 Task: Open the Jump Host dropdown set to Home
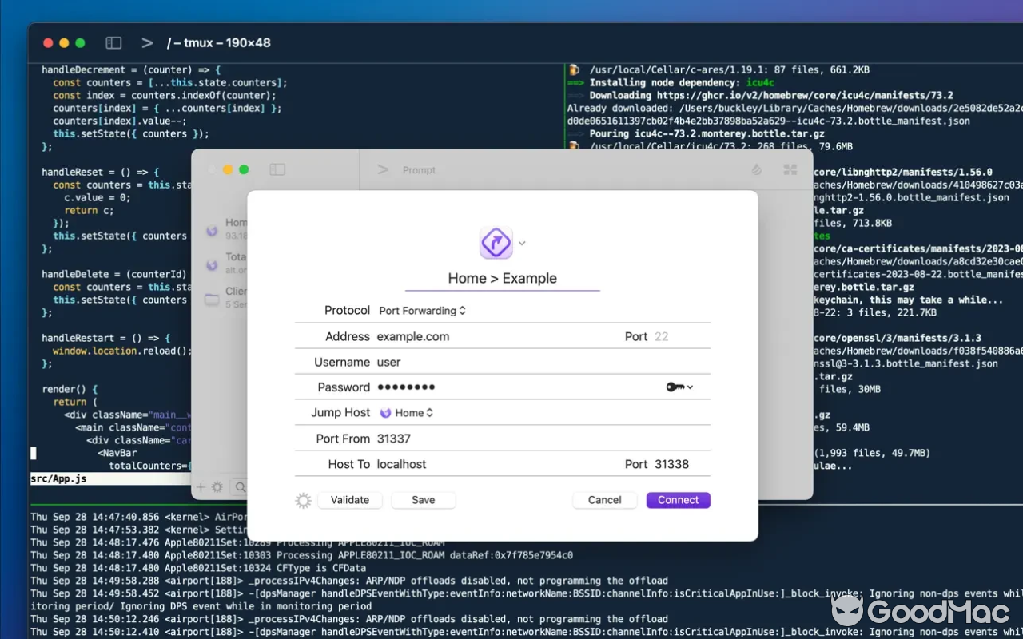(406, 412)
